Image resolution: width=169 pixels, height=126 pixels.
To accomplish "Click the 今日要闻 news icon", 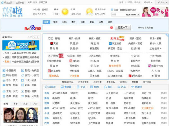I will tap(4, 71).
